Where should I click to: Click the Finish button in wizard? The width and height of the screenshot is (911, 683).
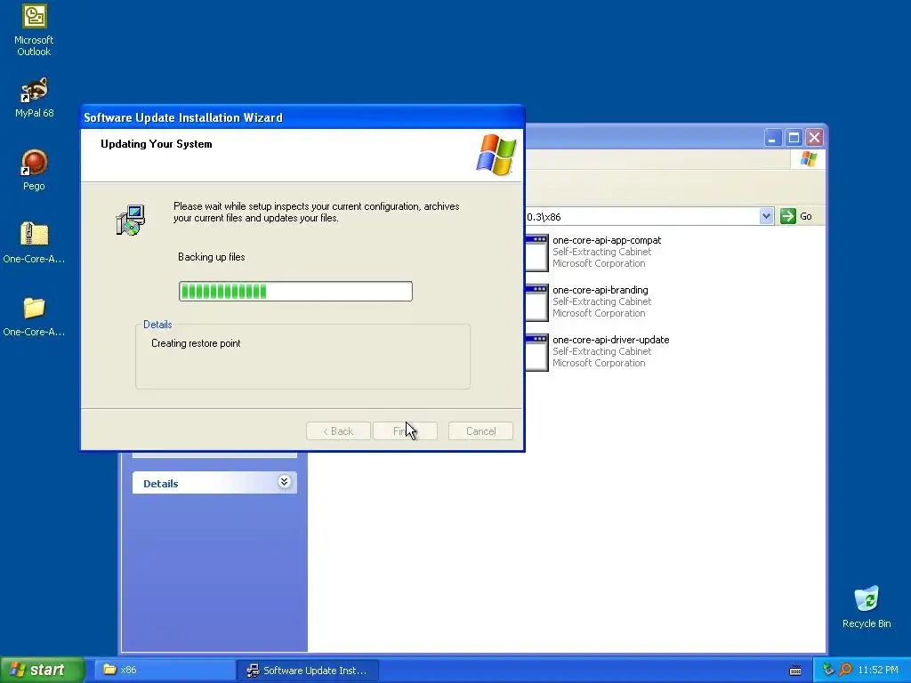[x=405, y=431]
